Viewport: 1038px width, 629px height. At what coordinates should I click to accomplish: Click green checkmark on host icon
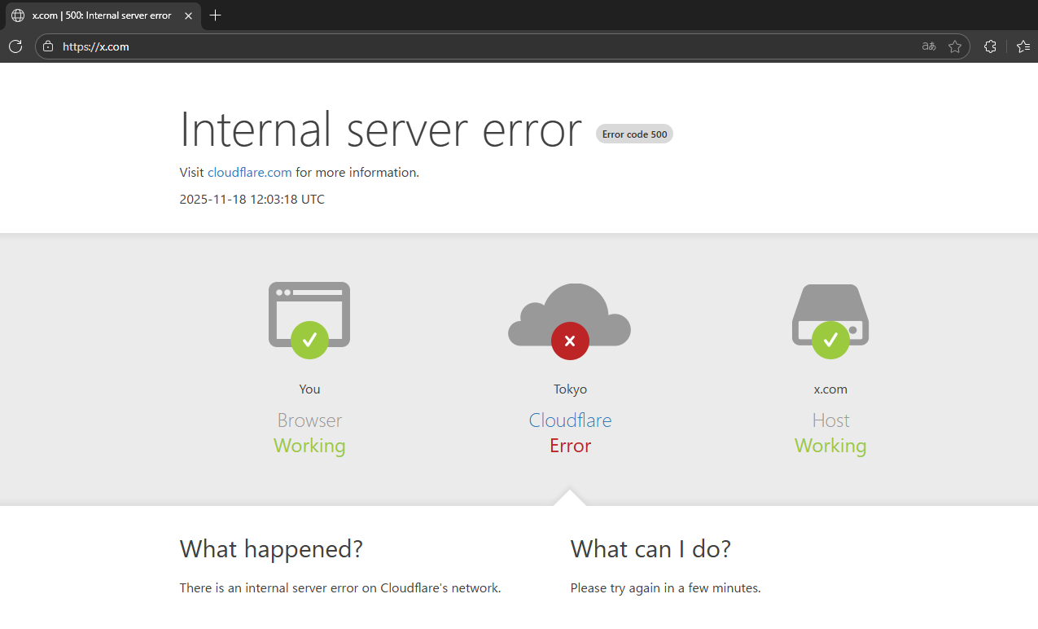[x=830, y=341]
